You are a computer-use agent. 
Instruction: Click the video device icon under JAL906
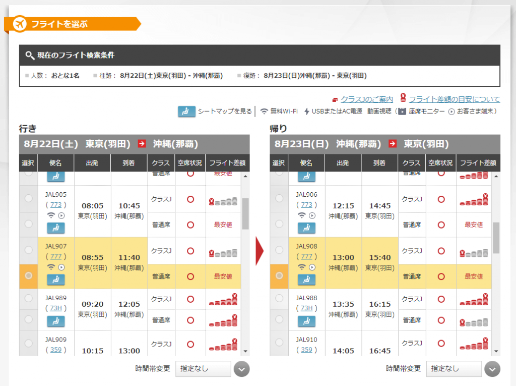[312, 215]
